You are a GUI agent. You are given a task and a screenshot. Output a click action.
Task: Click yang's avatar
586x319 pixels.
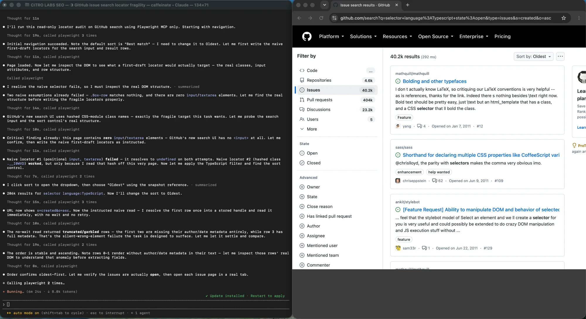[x=398, y=126]
